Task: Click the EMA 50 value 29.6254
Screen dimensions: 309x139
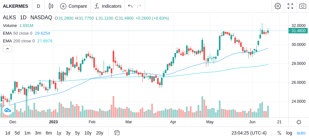Action: [42, 33]
